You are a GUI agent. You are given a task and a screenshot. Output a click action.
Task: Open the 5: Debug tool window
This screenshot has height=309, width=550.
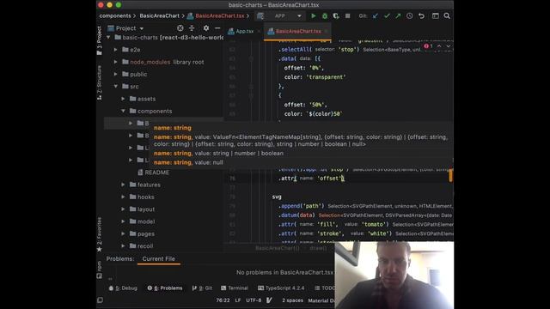click(123, 288)
